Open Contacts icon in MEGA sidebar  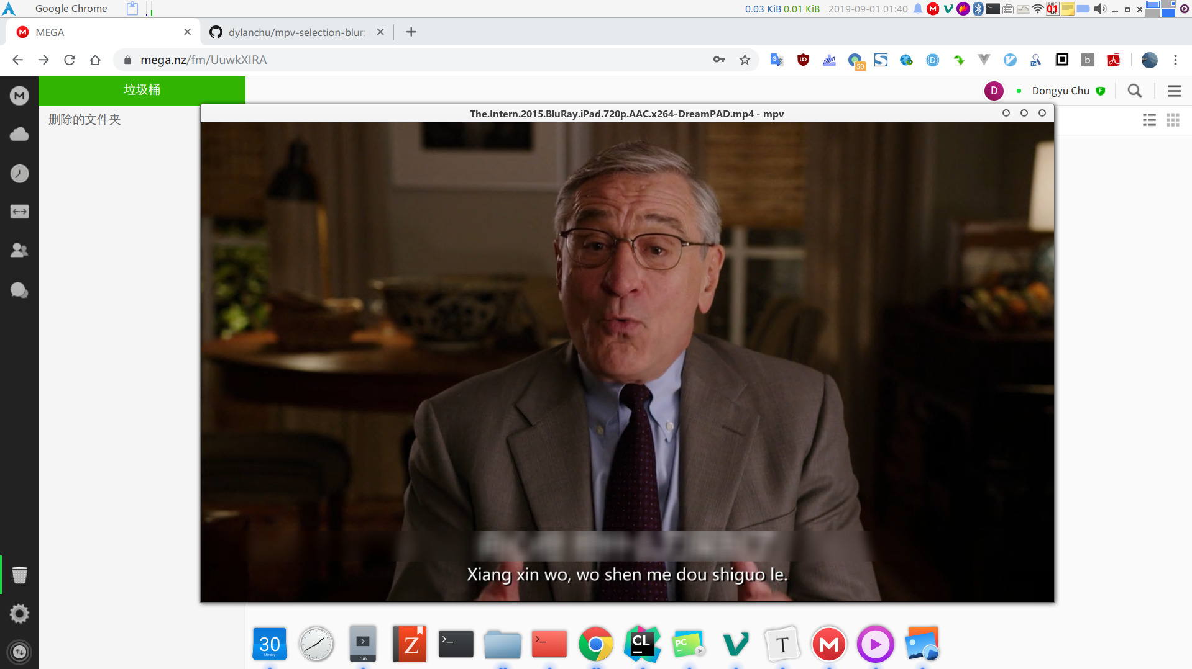point(19,250)
